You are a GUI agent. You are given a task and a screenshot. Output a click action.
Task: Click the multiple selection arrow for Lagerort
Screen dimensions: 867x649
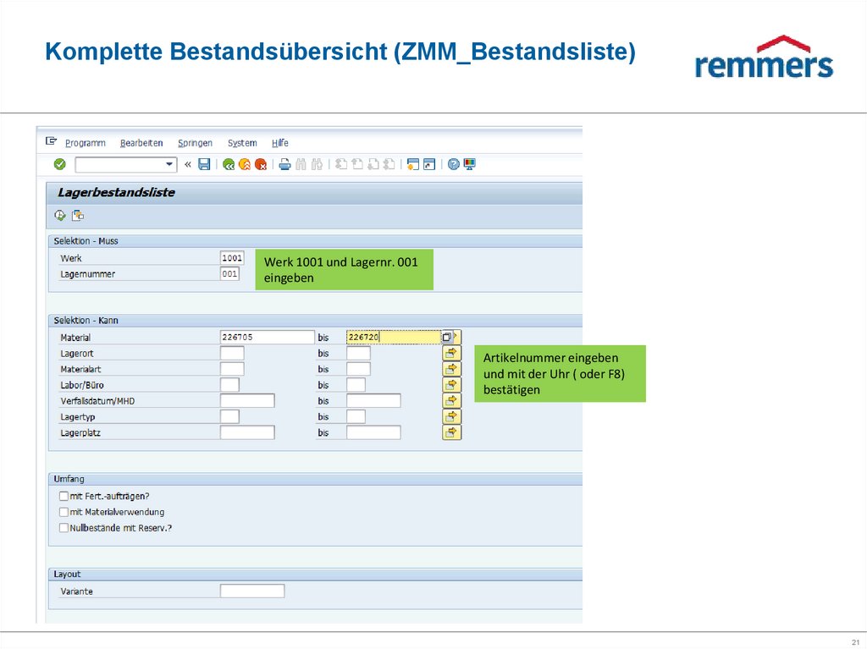click(451, 353)
